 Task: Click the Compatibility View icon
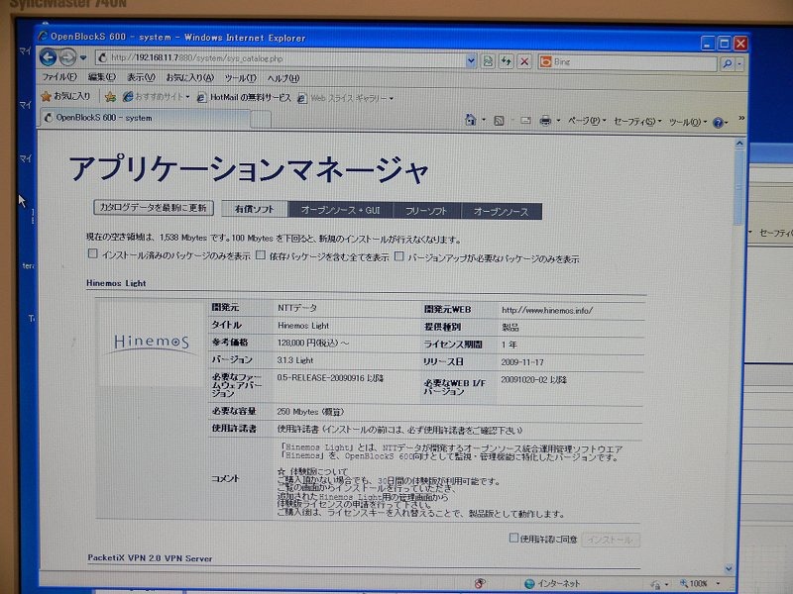click(488, 61)
